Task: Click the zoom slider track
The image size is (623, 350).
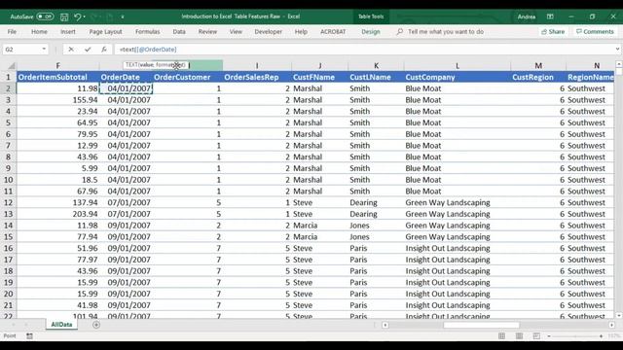Action: 575,336
